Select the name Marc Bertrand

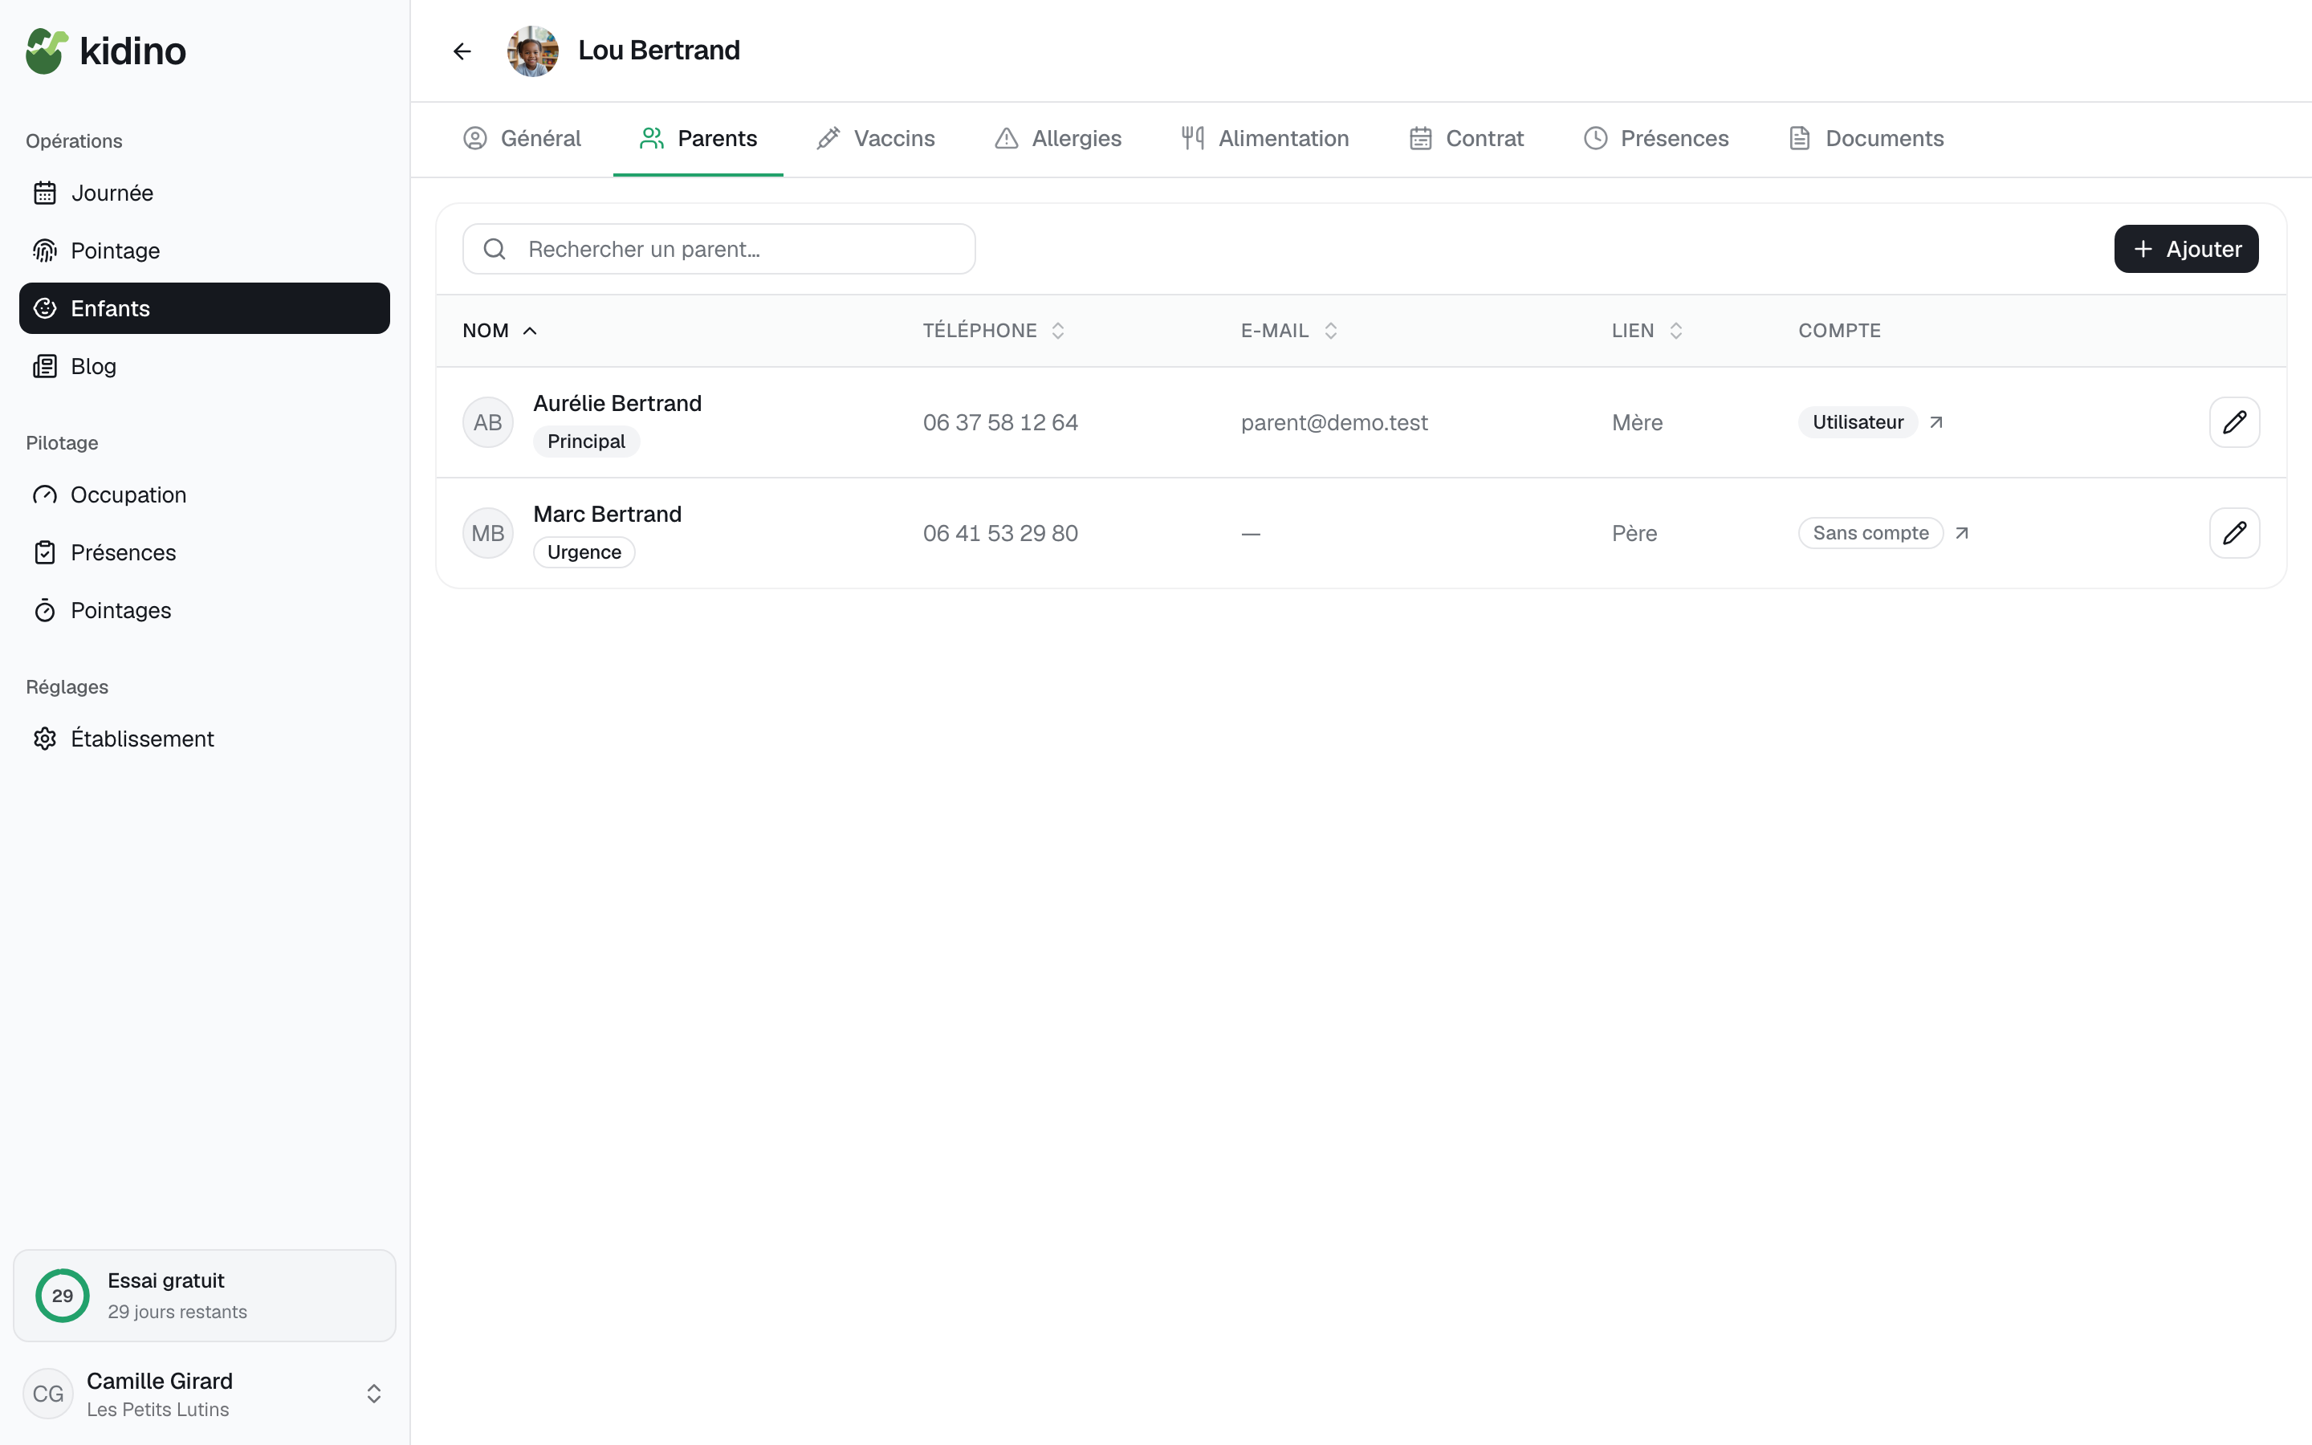(x=608, y=514)
